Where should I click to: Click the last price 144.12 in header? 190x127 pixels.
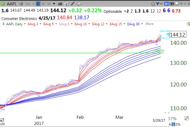point(58,10)
